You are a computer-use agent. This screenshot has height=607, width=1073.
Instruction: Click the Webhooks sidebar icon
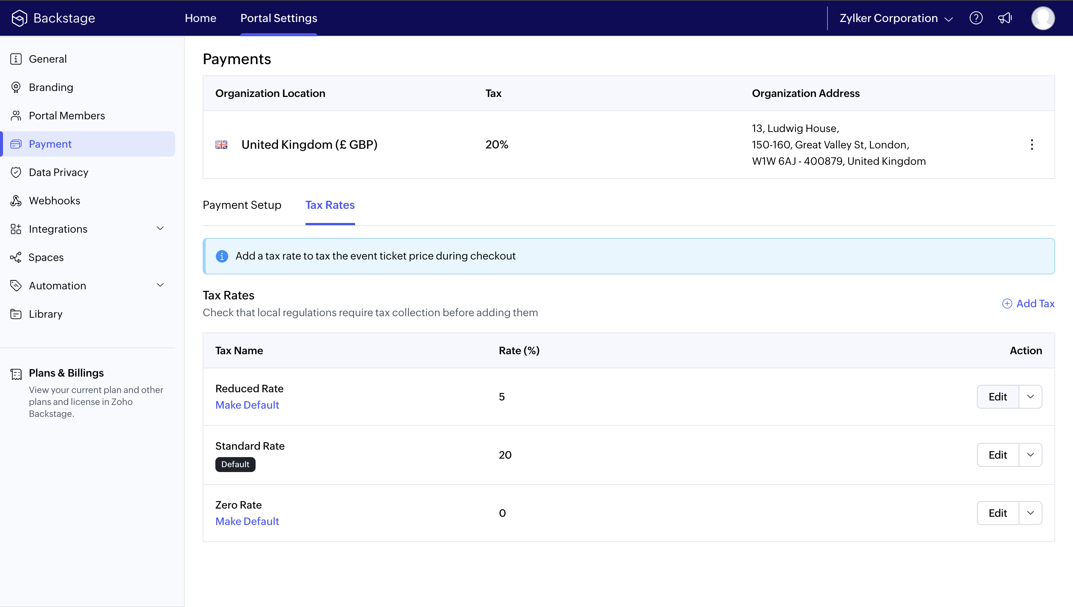(x=16, y=201)
